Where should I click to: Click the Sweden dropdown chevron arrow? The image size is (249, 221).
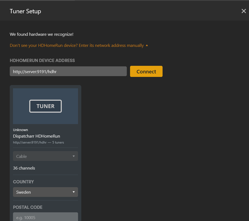[73, 192]
